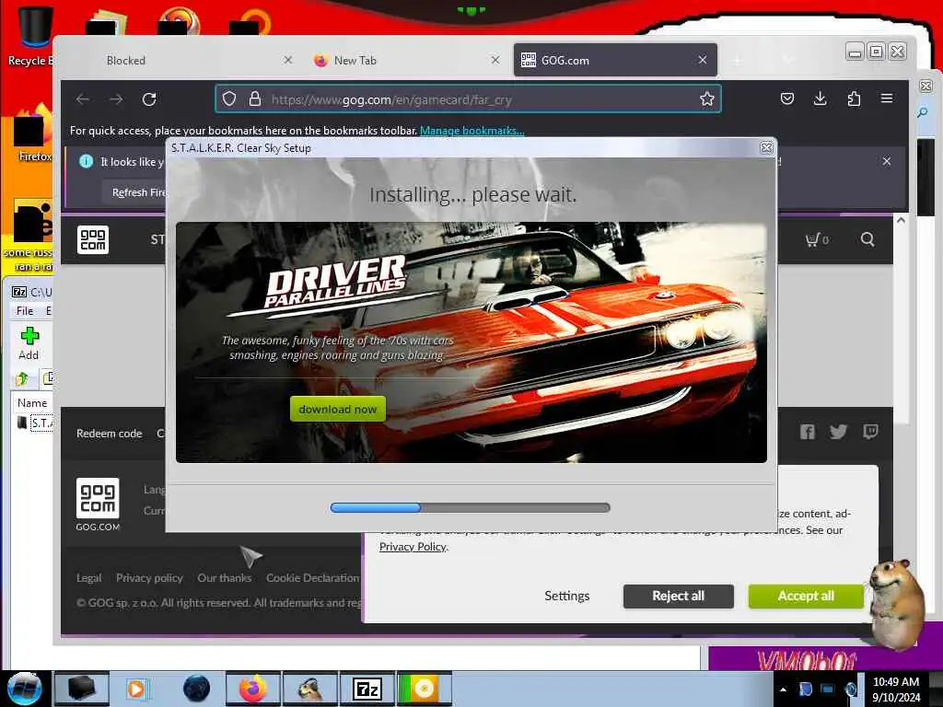Viewport: 943px width, 707px height.
Task: Go back to previous page in Firefox
Action: tap(83, 99)
